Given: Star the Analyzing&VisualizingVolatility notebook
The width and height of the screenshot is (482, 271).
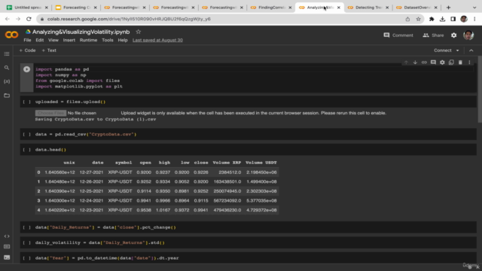Looking at the screenshot, I should click(139, 32).
